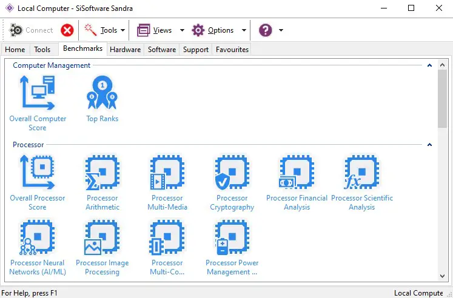Switch to the Tools tab
This screenshot has width=453, height=298.
(x=42, y=49)
